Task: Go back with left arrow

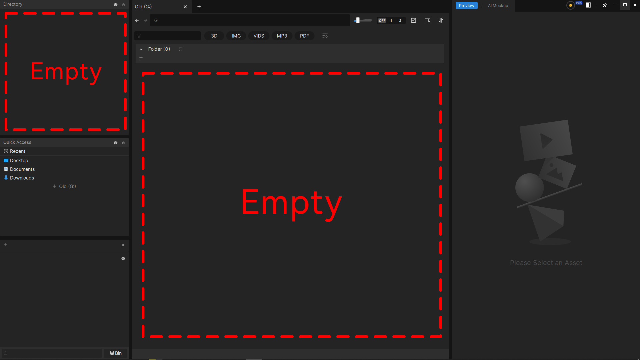Action: (x=137, y=20)
